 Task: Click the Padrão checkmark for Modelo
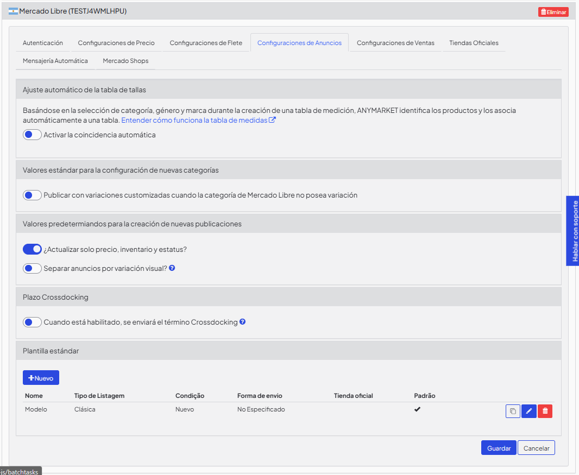pos(417,409)
